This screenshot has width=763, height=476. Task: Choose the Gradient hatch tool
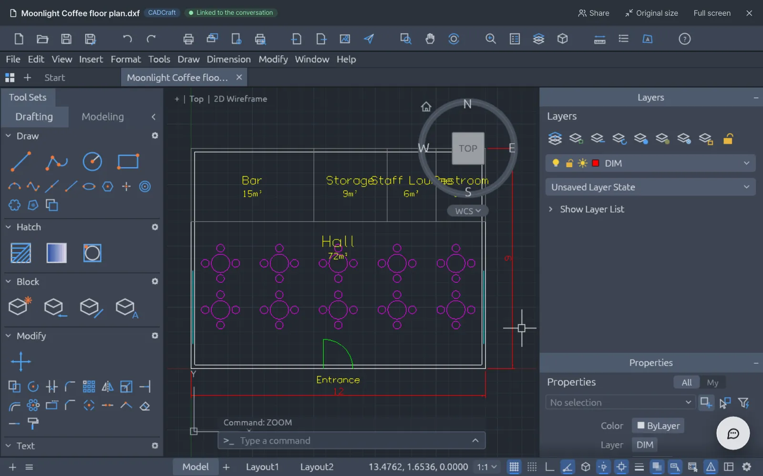point(56,253)
